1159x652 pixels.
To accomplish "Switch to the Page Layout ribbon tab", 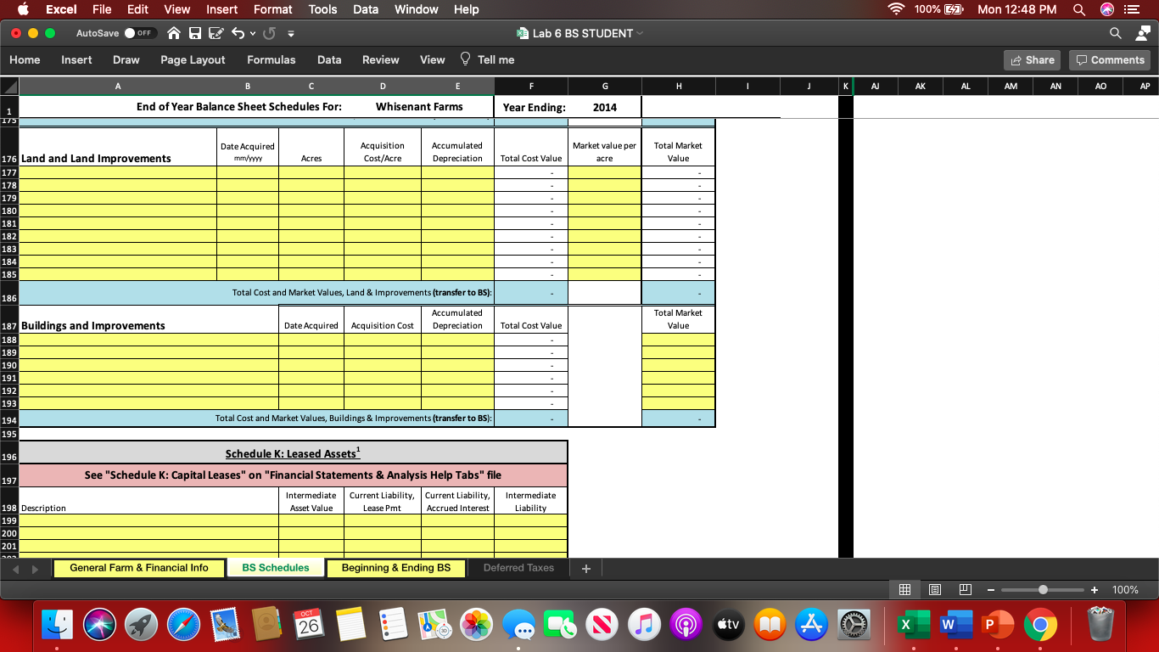I will pos(193,59).
